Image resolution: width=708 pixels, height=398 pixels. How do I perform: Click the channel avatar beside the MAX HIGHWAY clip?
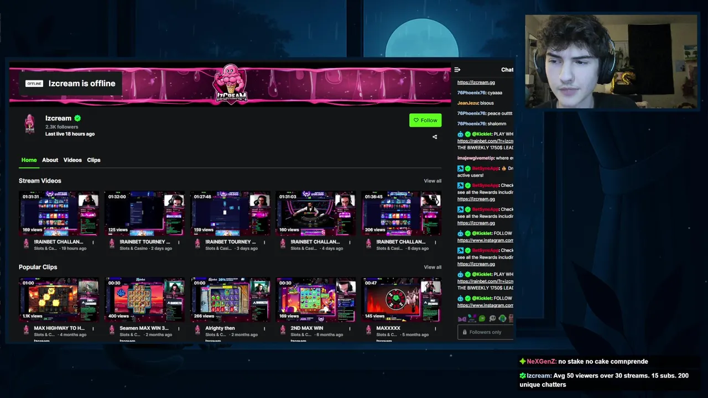pyautogui.click(x=26, y=330)
